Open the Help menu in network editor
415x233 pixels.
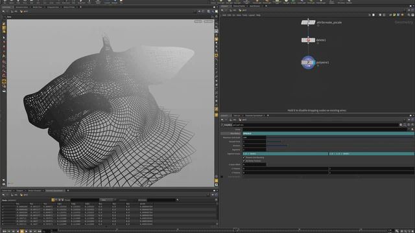pyautogui.click(x=258, y=16)
